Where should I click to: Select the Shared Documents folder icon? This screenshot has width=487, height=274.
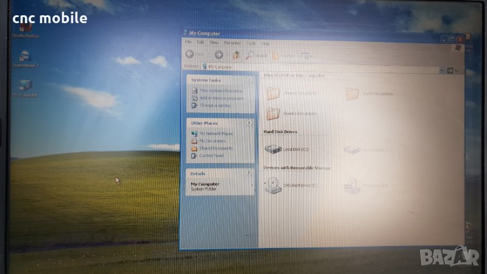click(273, 93)
